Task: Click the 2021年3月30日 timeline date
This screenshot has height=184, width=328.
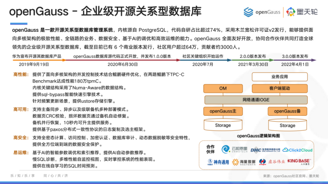Action: click(253, 64)
